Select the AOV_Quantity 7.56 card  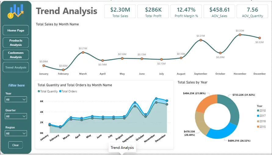[252, 12]
